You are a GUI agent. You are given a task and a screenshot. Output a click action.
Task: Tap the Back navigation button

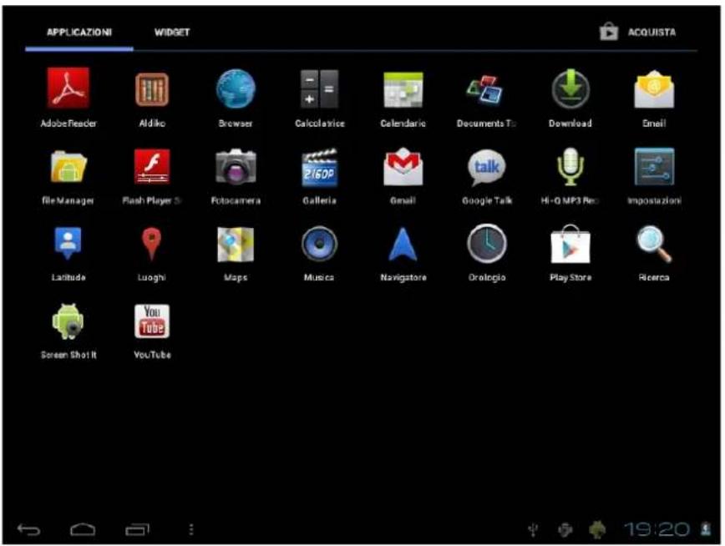pos(28,529)
